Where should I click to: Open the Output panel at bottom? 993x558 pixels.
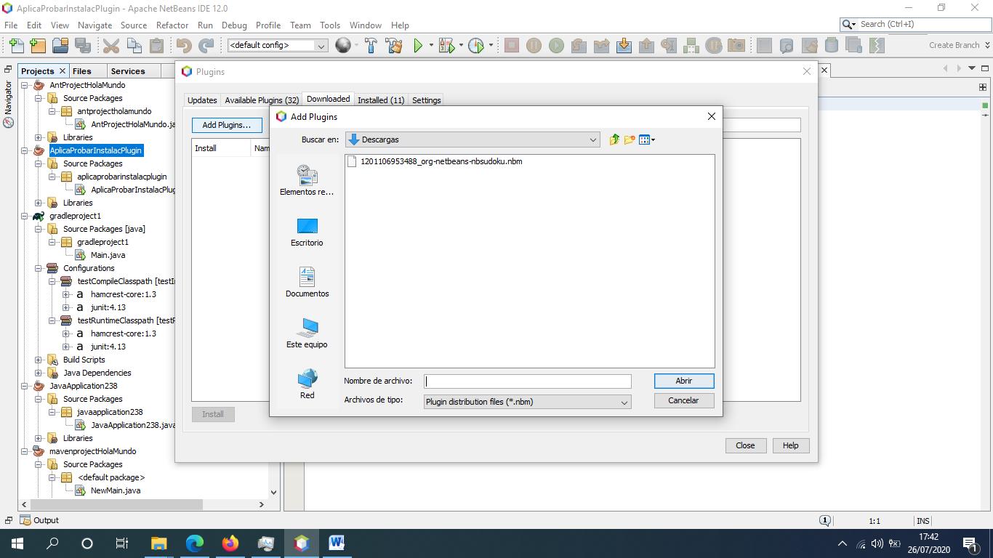click(39, 520)
